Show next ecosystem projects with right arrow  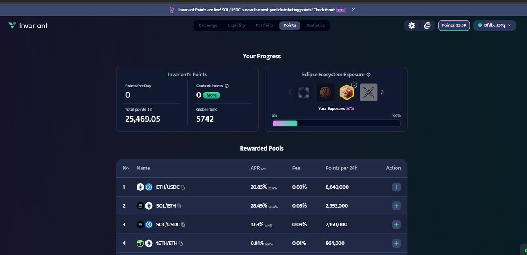click(382, 92)
